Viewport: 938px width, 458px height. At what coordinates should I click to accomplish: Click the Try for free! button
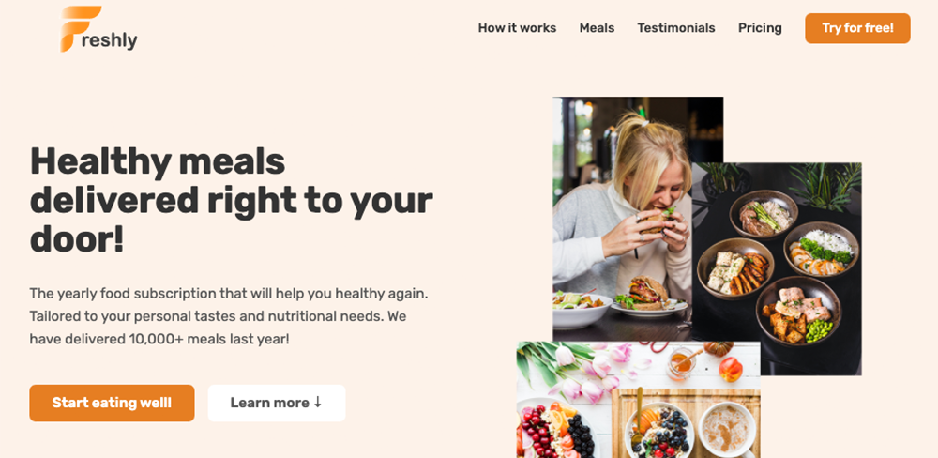point(857,28)
